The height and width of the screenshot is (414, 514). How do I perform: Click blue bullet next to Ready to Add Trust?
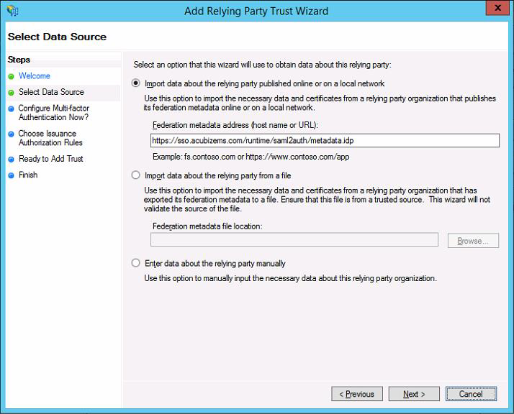[11, 160]
